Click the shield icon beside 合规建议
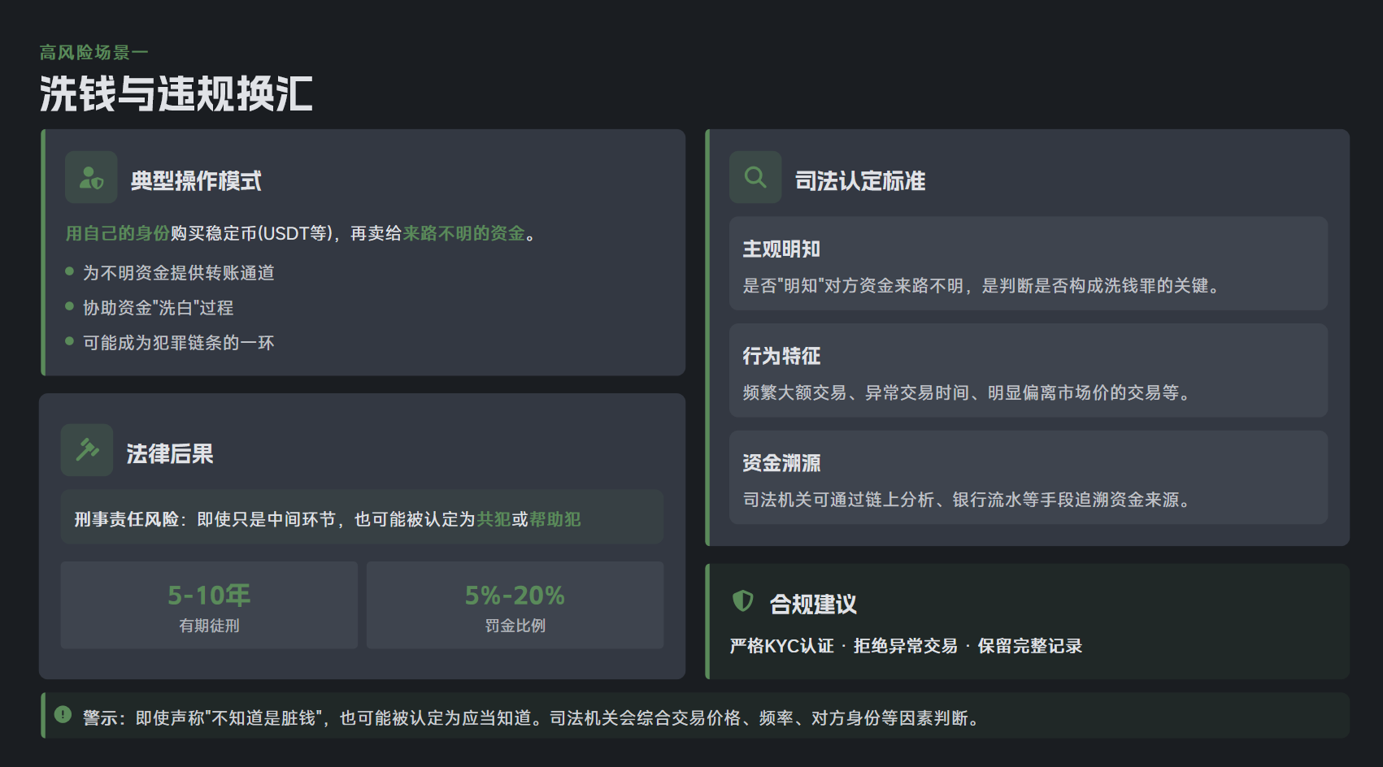Image resolution: width=1383 pixels, height=767 pixels. coord(742,601)
